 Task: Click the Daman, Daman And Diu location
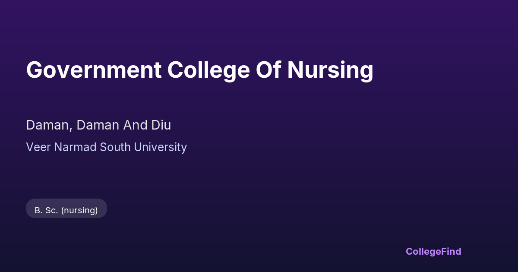[x=98, y=125]
